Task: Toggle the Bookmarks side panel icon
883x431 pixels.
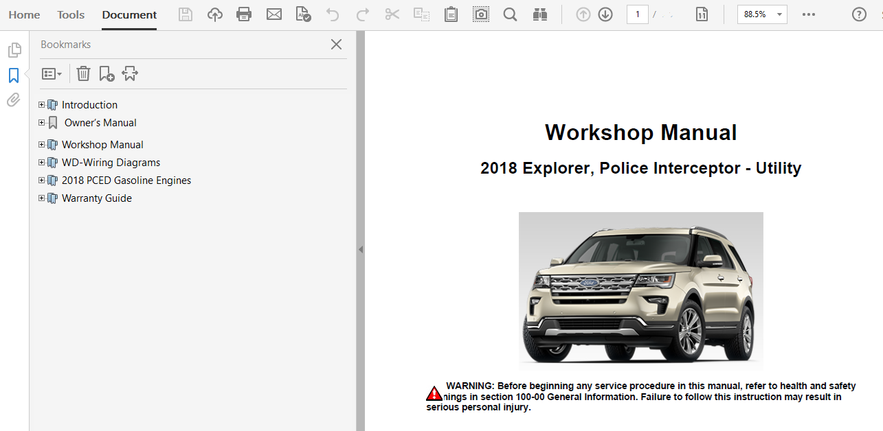Action: [x=14, y=75]
